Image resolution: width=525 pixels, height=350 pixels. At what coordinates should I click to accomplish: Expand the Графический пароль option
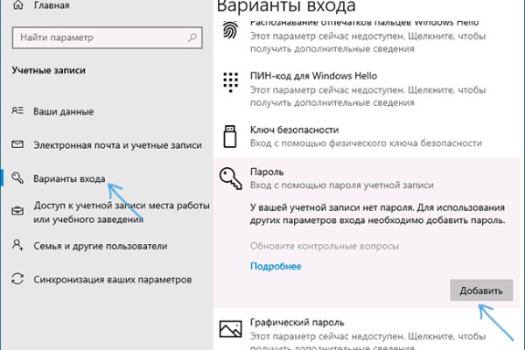[295, 322]
